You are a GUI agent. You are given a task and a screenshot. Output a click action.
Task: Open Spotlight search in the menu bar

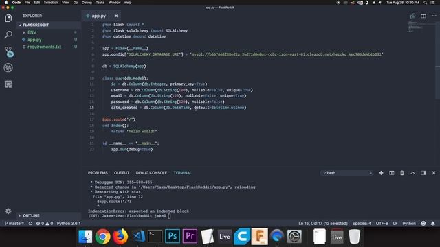tap(425, 3)
